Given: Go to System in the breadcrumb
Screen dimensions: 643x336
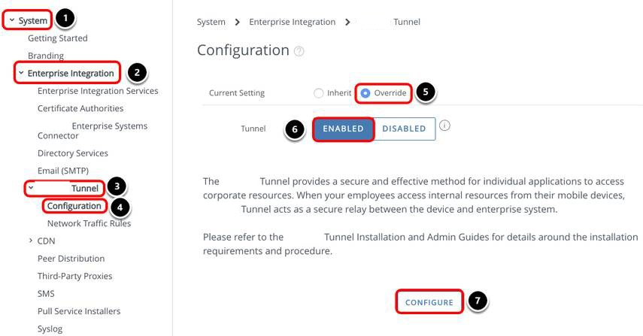Looking at the screenshot, I should point(211,22).
